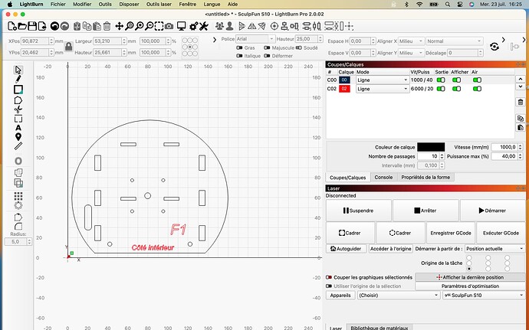The image size is (529, 330).
Task: Undo the last action
Action: [54, 26]
